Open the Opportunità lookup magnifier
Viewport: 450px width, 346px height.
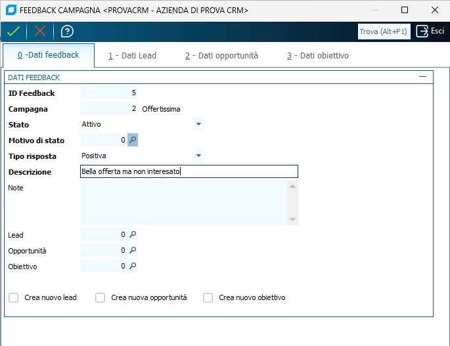(x=133, y=250)
